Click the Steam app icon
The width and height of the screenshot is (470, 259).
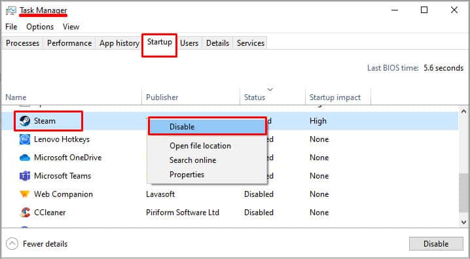pyautogui.click(x=25, y=121)
